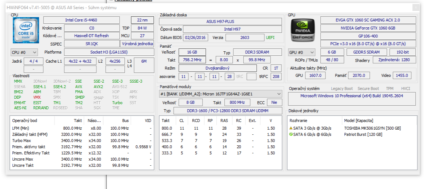Click the Turbo Max row in operating points
The width and height of the screenshot is (424, 189).
pos(82,141)
